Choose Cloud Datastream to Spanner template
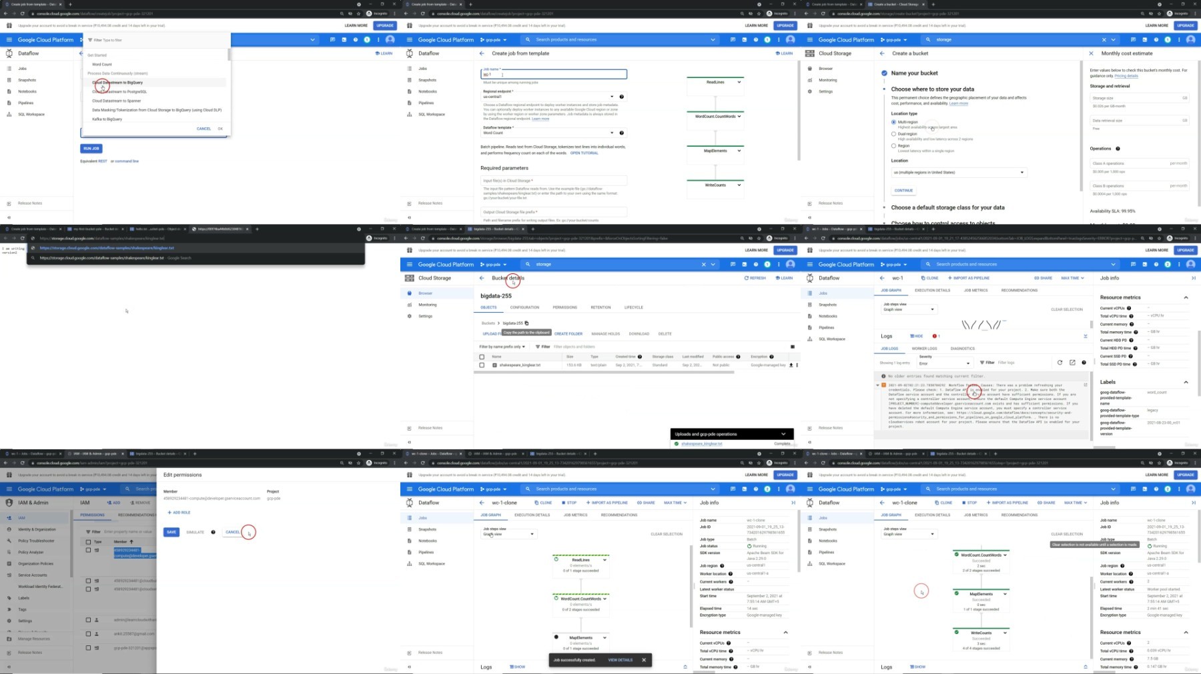The width and height of the screenshot is (1201, 674). [x=117, y=101]
